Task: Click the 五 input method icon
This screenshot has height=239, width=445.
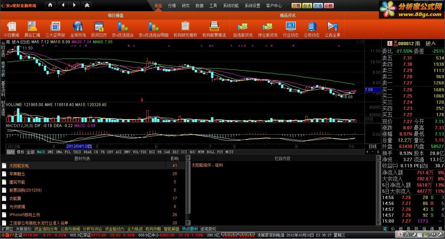Action: click(400, 234)
